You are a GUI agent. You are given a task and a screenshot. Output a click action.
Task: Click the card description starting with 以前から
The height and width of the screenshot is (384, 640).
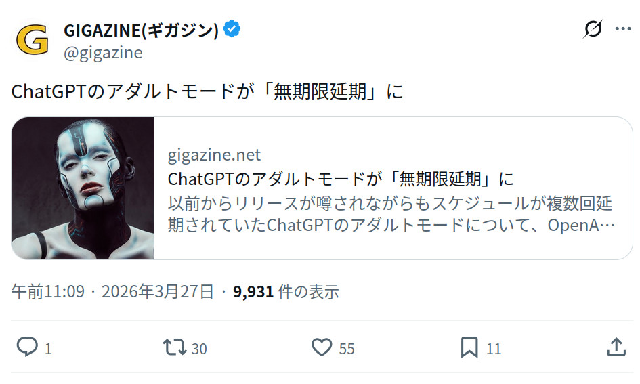(391, 213)
